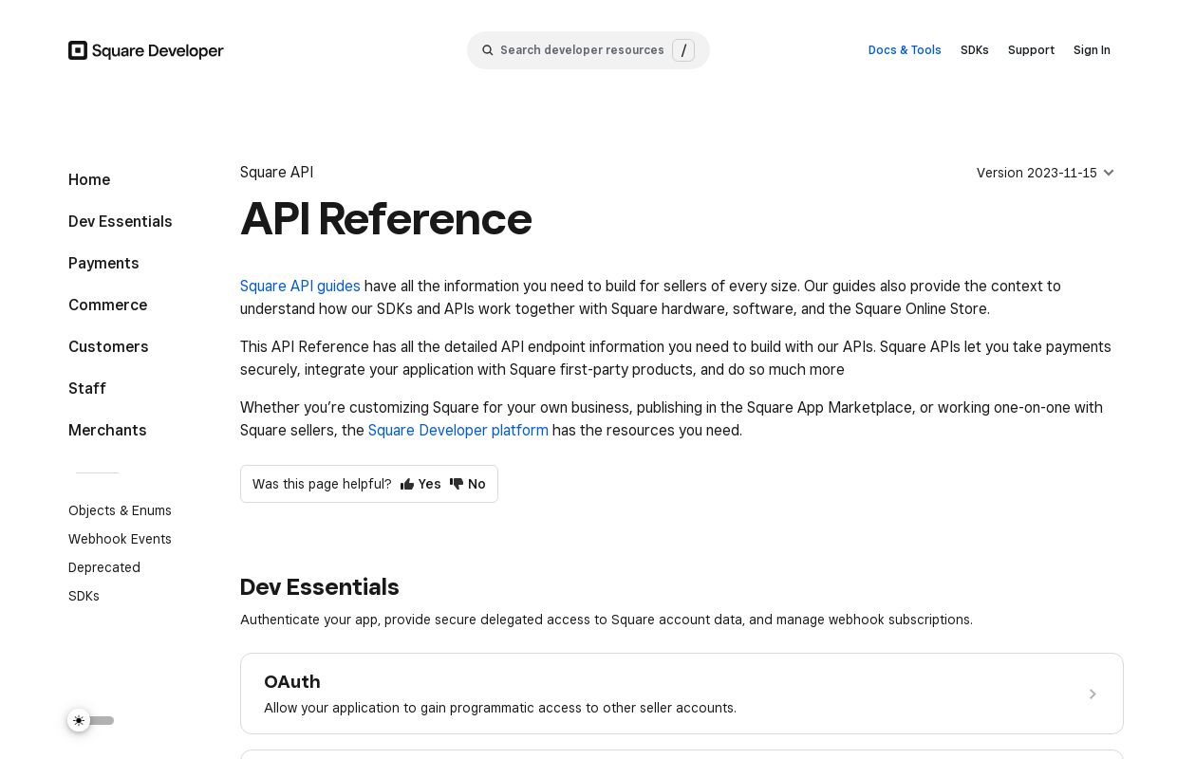Image resolution: width=1177 pixels, height=759 pixels.
Task: Go to Home in the sidebar
Action: coord(89,180)
